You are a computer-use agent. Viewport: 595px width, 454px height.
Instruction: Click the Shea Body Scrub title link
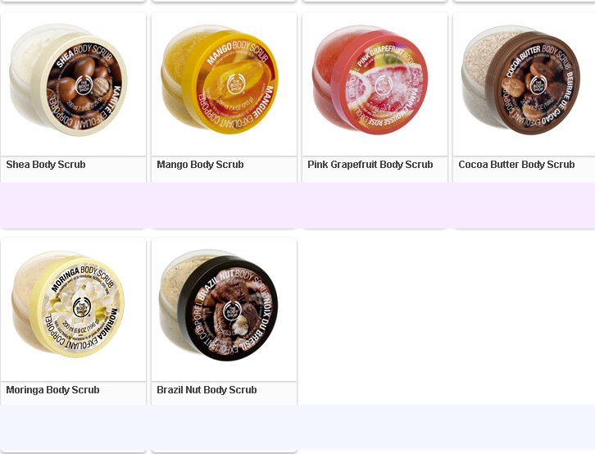46,165
